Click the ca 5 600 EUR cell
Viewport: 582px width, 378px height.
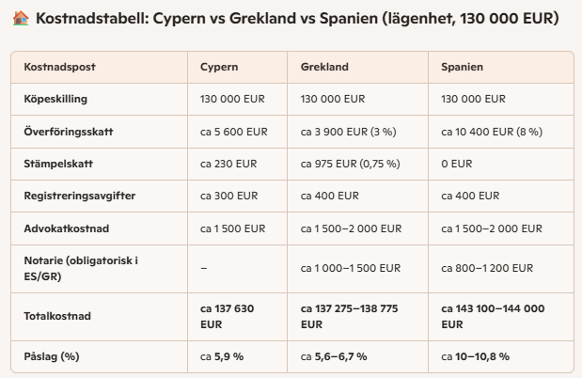click(x=234, y=132)
